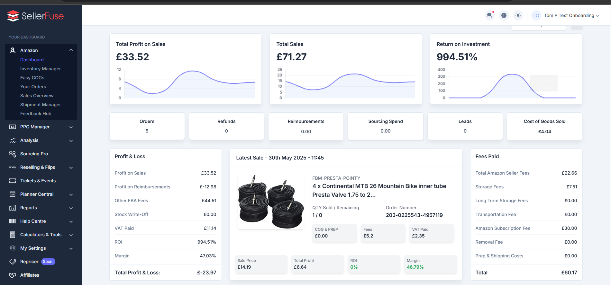Open Inventory Manager page
Screen dimensions: 611x285
[41, 69]
